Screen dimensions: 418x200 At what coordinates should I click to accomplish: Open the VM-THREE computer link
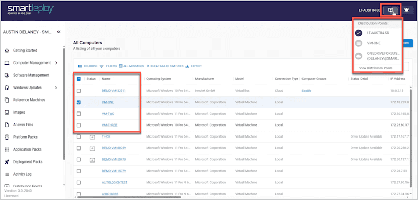(x=110, y=125)
